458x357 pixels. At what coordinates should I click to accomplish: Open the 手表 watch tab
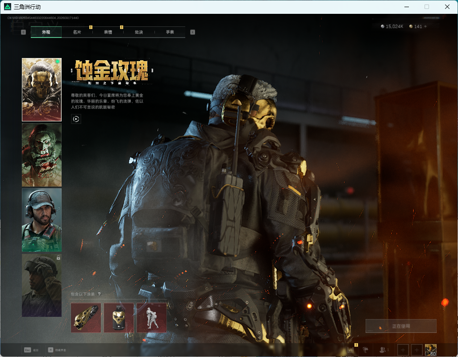click(170, 32)
